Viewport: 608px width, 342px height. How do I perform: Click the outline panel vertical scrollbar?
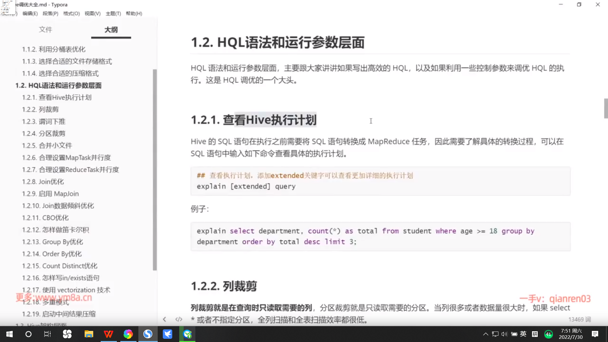pos(155,169)
